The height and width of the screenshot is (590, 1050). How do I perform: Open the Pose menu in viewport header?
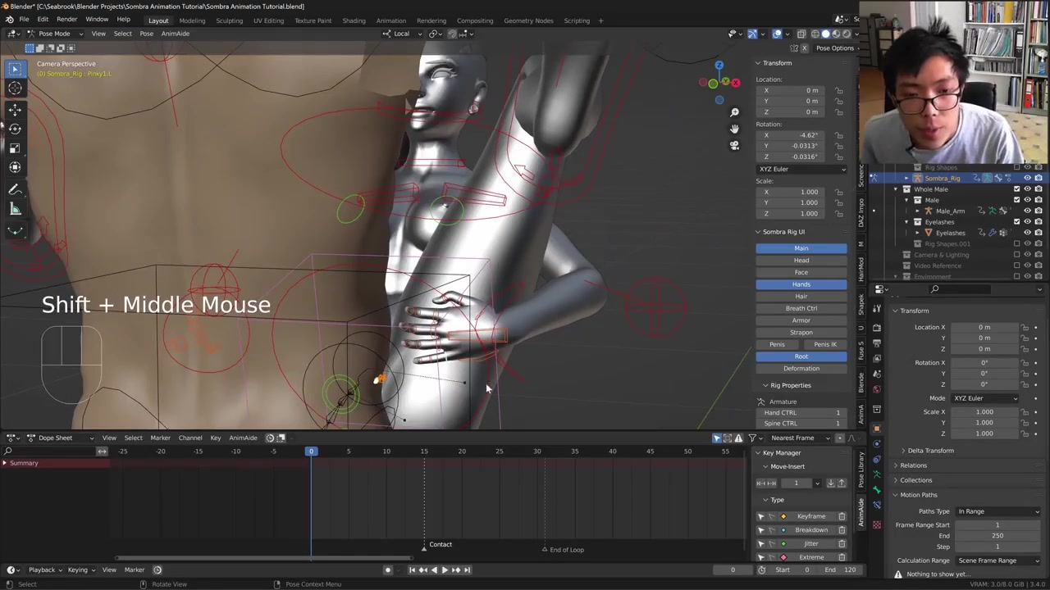(146, 34)
